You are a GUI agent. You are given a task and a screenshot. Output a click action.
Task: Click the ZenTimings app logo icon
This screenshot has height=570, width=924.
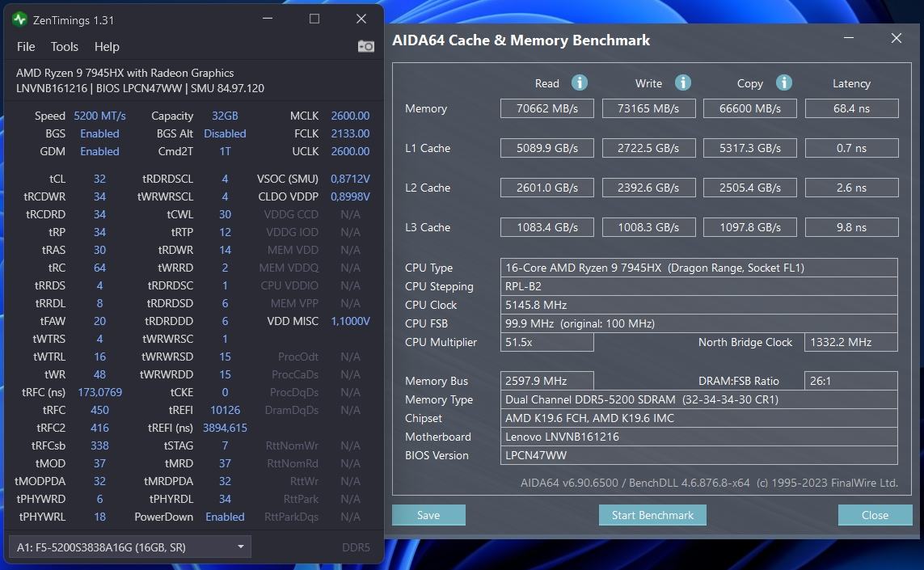coord(20,19)
